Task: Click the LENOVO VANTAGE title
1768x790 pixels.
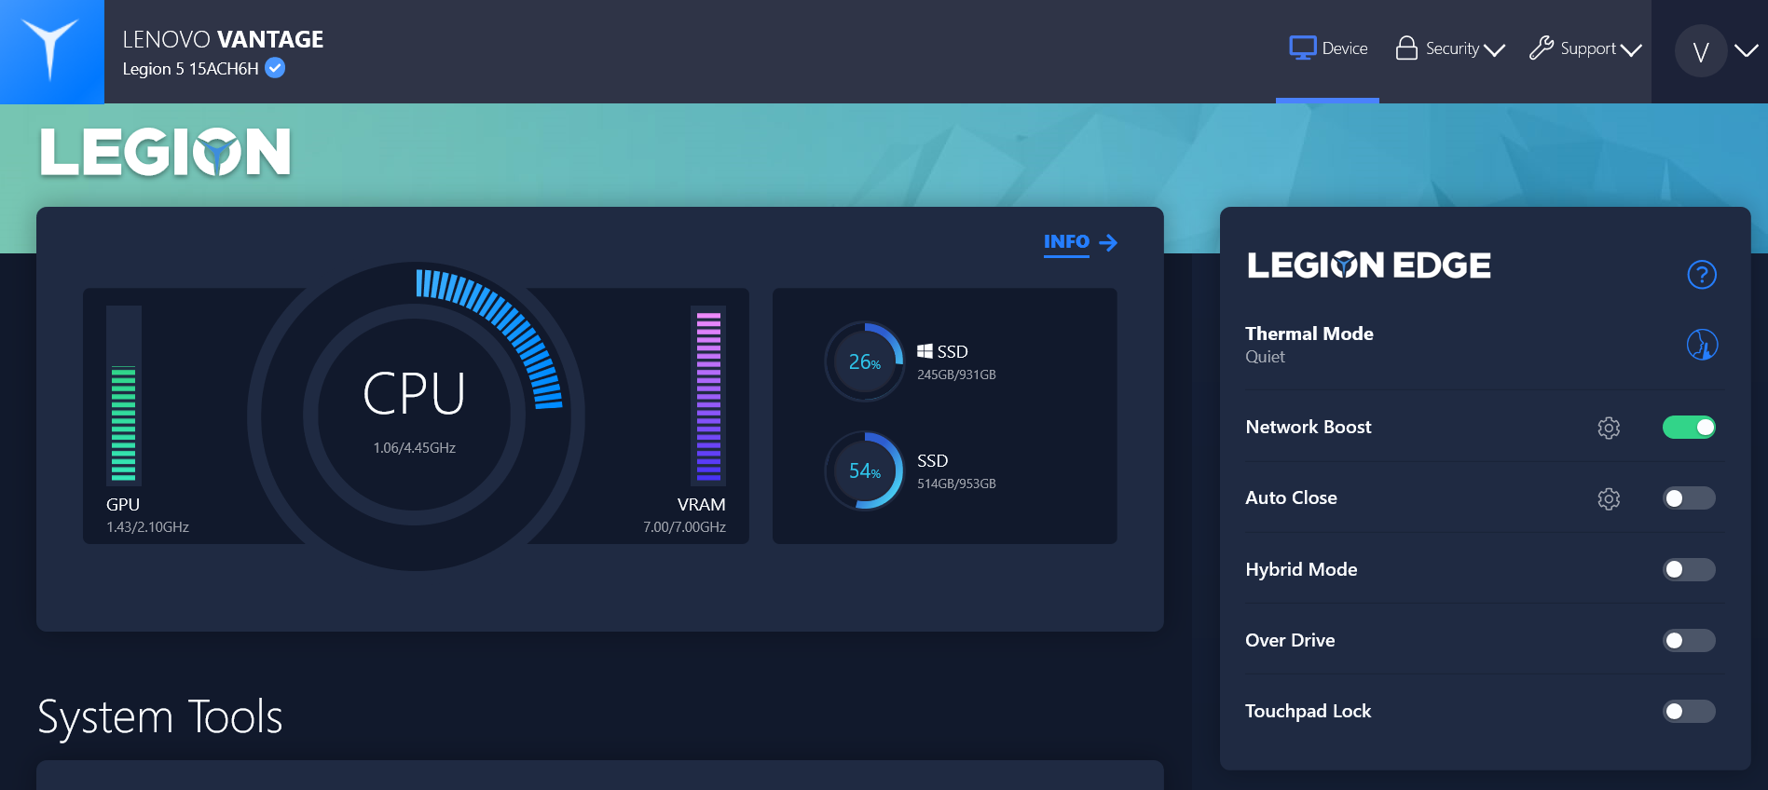Action: click(x=223, y=39)
